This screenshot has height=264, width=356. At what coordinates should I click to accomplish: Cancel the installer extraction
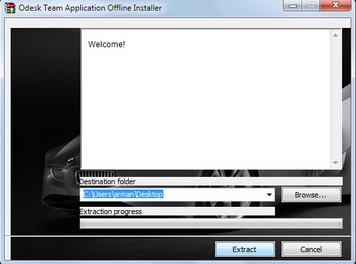coord(311,249)
